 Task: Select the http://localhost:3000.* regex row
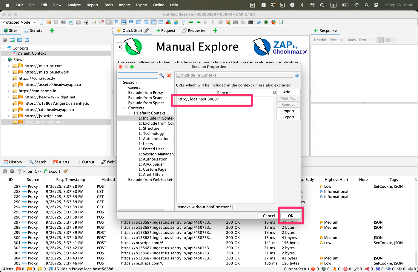(225, 99)
